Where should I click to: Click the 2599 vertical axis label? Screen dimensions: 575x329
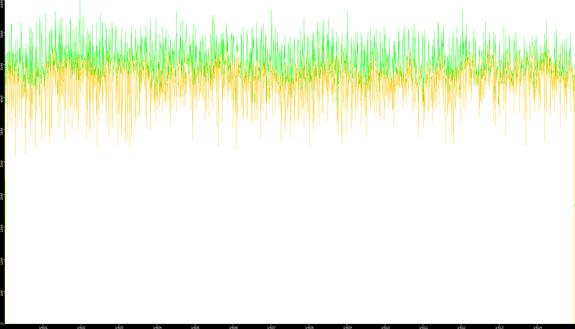tap(2, 196)
